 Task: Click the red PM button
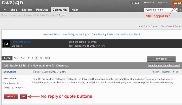pyautogui.click(x=23, y=96)
